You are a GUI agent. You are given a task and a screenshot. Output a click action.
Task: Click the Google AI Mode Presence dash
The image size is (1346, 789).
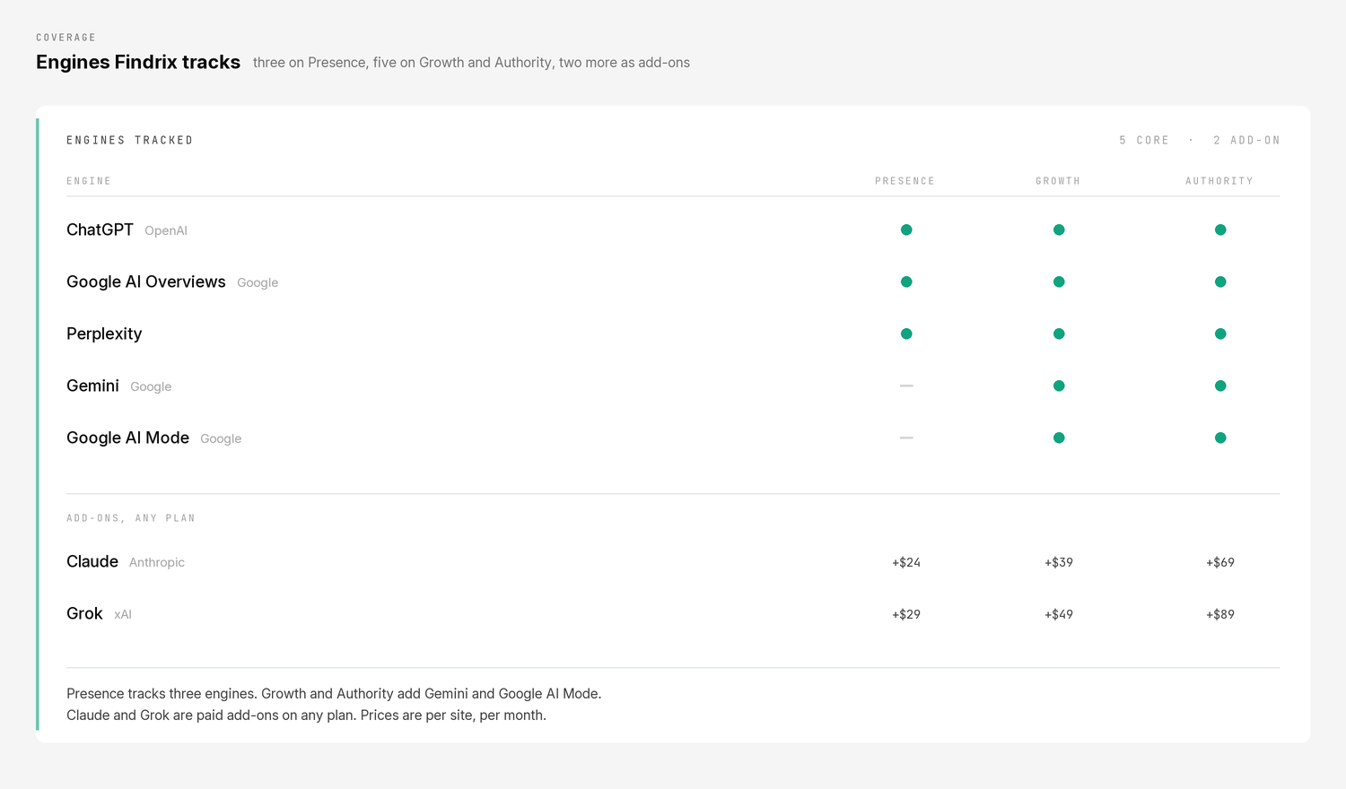tap(906, 438)
